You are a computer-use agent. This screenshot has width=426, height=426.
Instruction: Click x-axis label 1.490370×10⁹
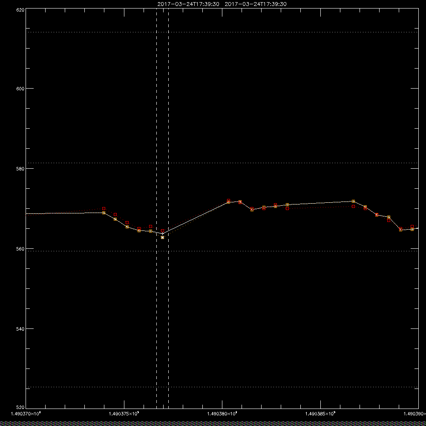click(x=26, y=414)
